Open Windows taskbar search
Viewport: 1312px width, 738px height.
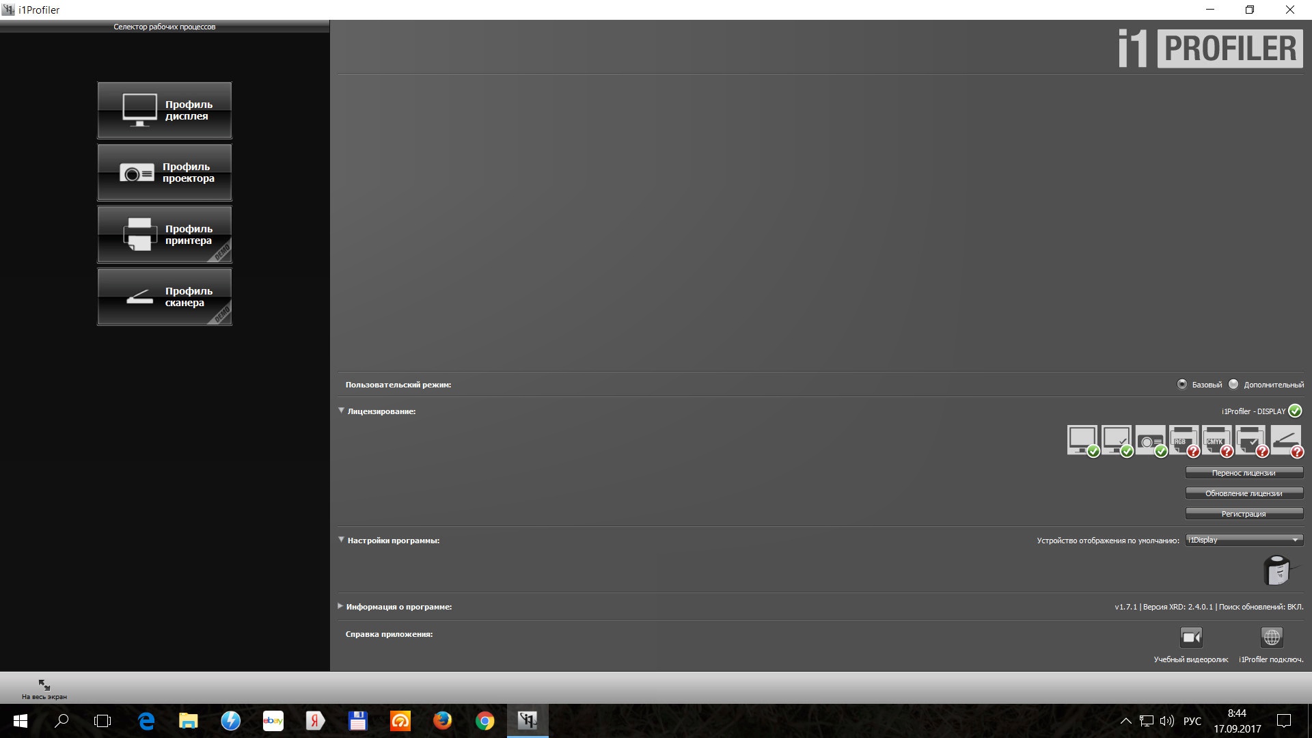[x=61, y=721]
